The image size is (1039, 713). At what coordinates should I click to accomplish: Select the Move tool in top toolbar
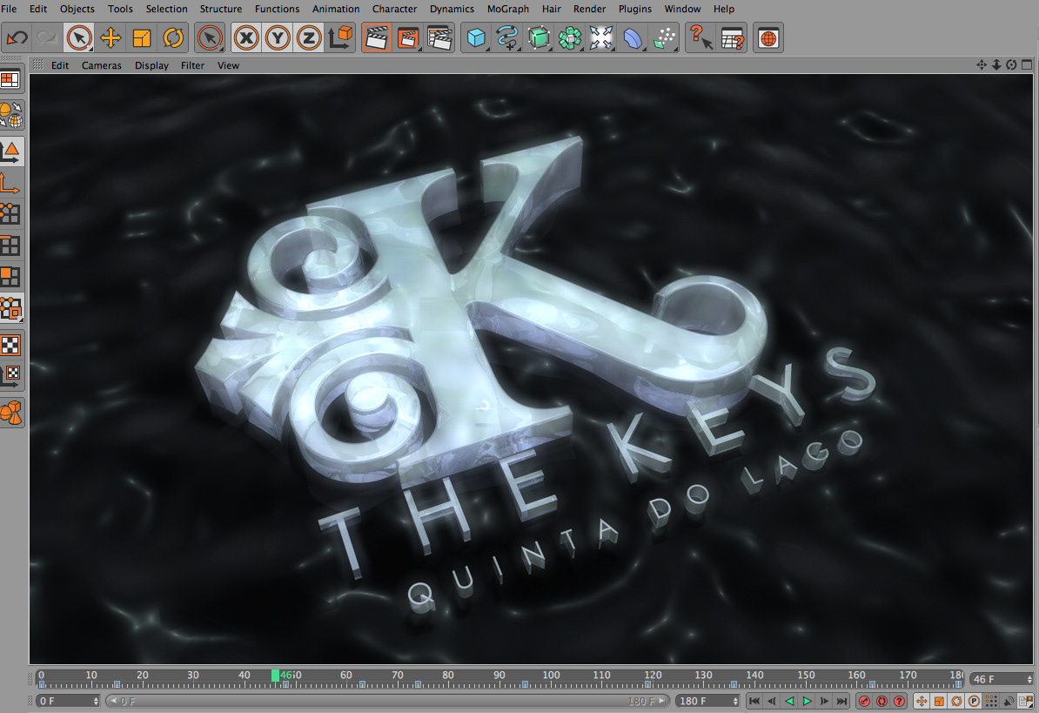[x=110, y=37]
